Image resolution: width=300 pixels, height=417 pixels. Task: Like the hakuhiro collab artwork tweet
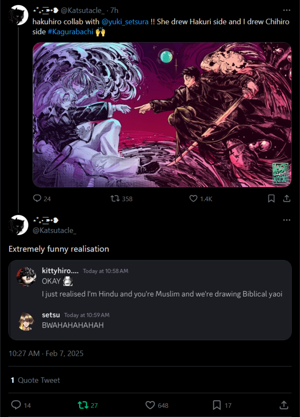pyautogui.click(x=193, y=199)
